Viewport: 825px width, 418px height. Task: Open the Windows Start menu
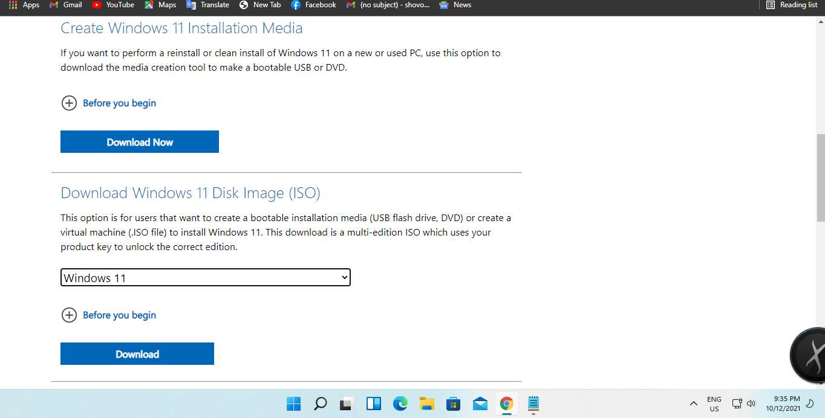pyautogui.click(x=293, y=404)
